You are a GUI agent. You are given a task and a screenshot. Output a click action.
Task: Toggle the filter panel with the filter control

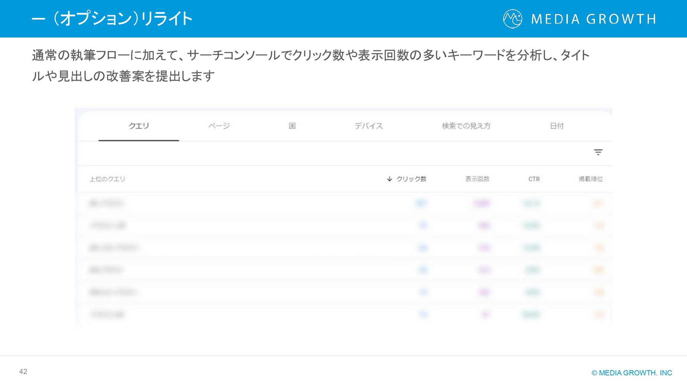click(x=598, y=153)
